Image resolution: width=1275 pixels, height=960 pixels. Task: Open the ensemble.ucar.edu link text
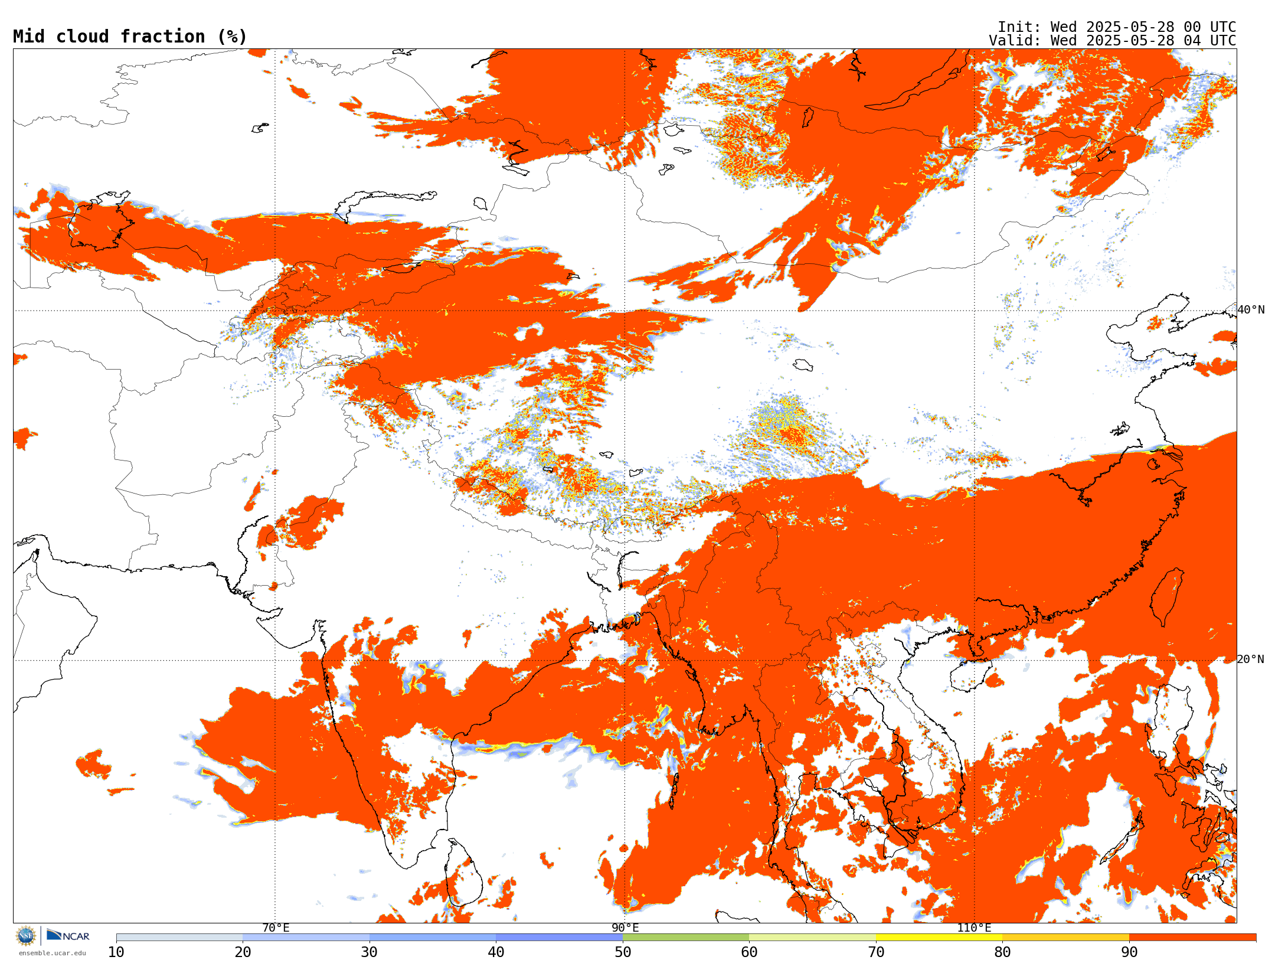(52, 953)
